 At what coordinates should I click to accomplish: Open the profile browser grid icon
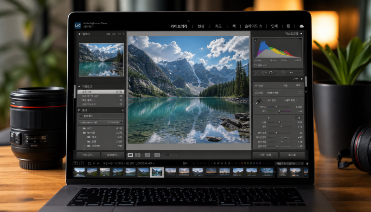point(300,92)
